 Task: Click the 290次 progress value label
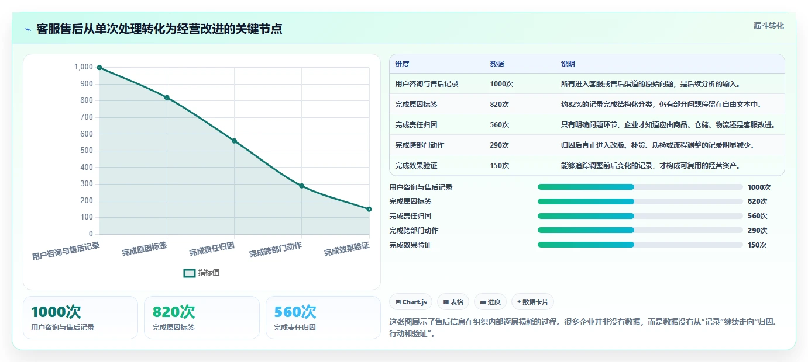[x=757, y=230]
